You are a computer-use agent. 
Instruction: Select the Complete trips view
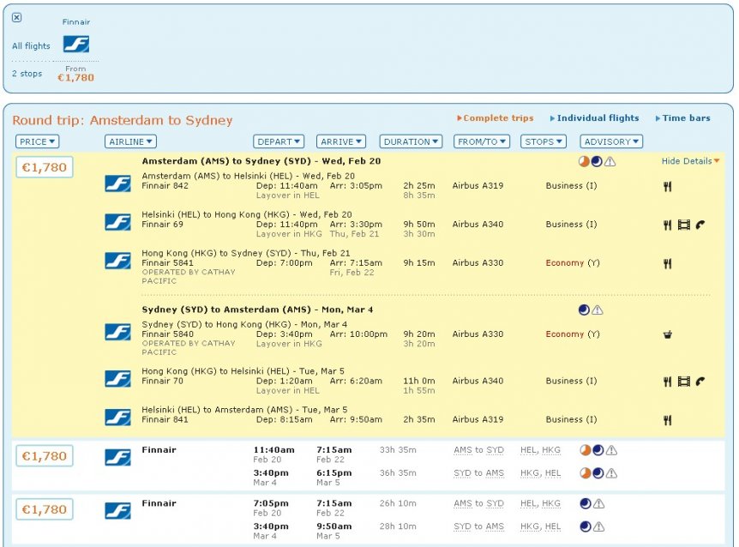pyautogui.click(x=497, y=118)
